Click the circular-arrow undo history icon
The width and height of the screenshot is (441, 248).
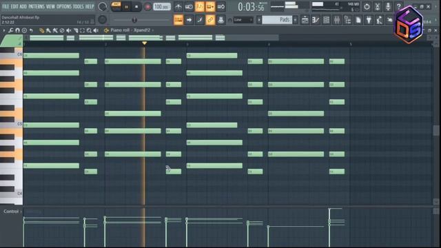point(367,6)
